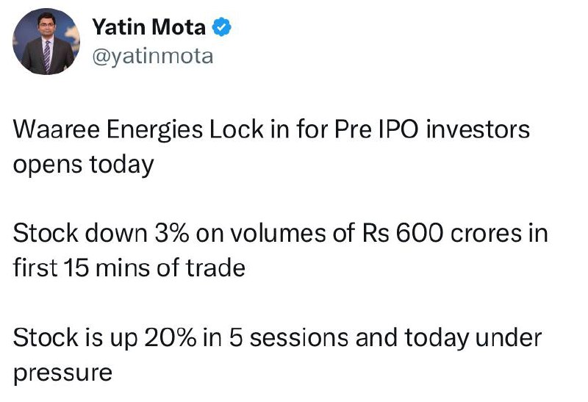Click the words "Waaree Energies"

[108, 129]
